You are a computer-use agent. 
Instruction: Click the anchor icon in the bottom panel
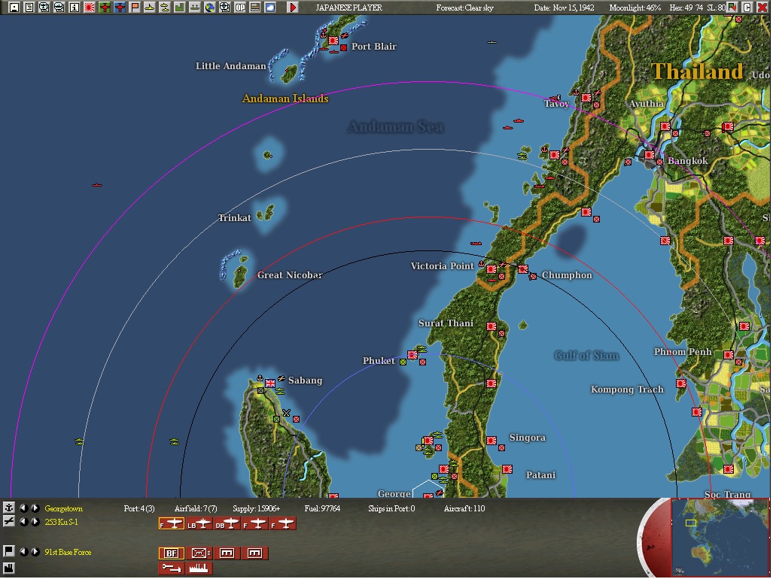coord(9,508)
